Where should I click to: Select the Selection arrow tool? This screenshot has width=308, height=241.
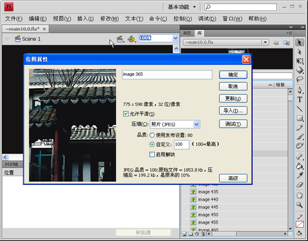pos(299,42)
